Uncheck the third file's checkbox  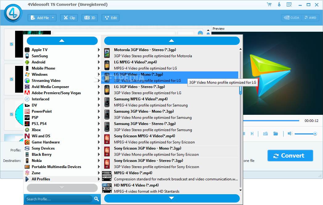pos(11,114)
